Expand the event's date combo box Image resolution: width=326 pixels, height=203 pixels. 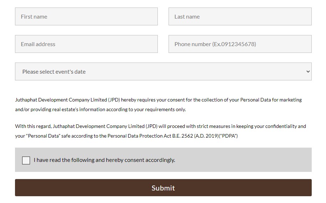tap(163, 71)
